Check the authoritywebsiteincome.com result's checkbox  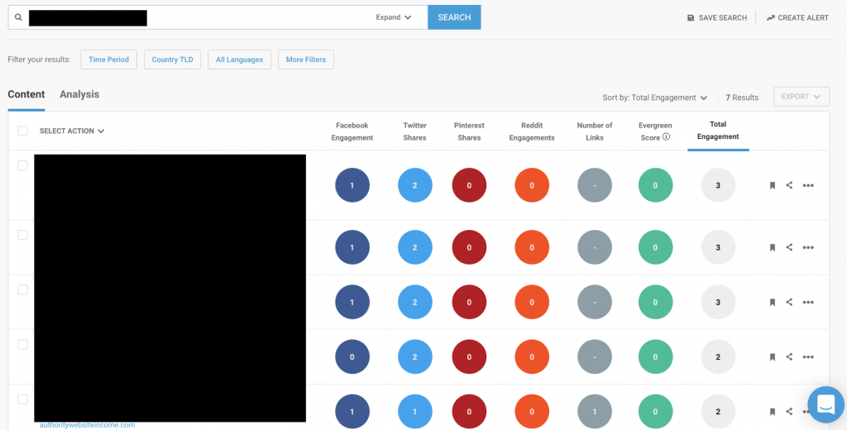22,399
